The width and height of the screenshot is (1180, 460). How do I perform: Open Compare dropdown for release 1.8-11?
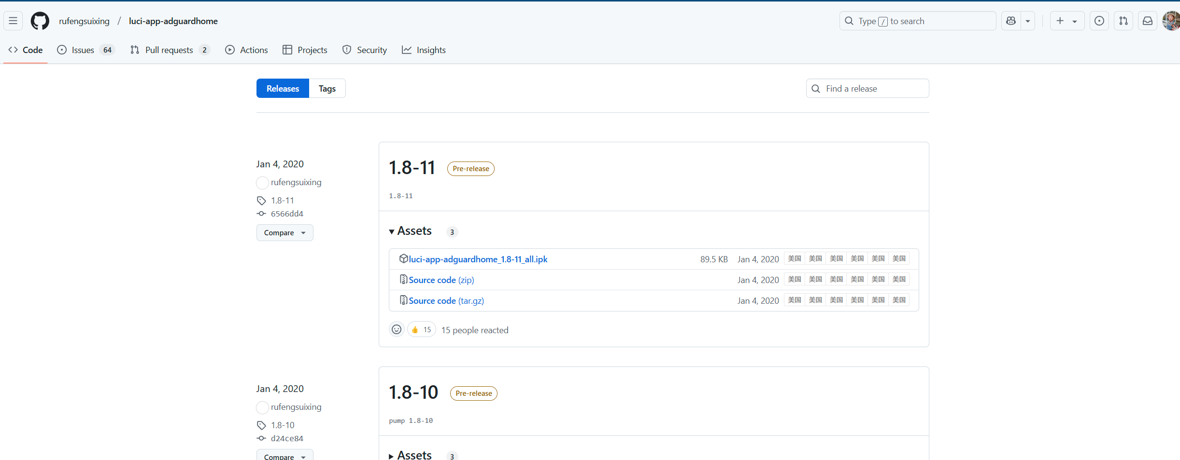(284, 232)
